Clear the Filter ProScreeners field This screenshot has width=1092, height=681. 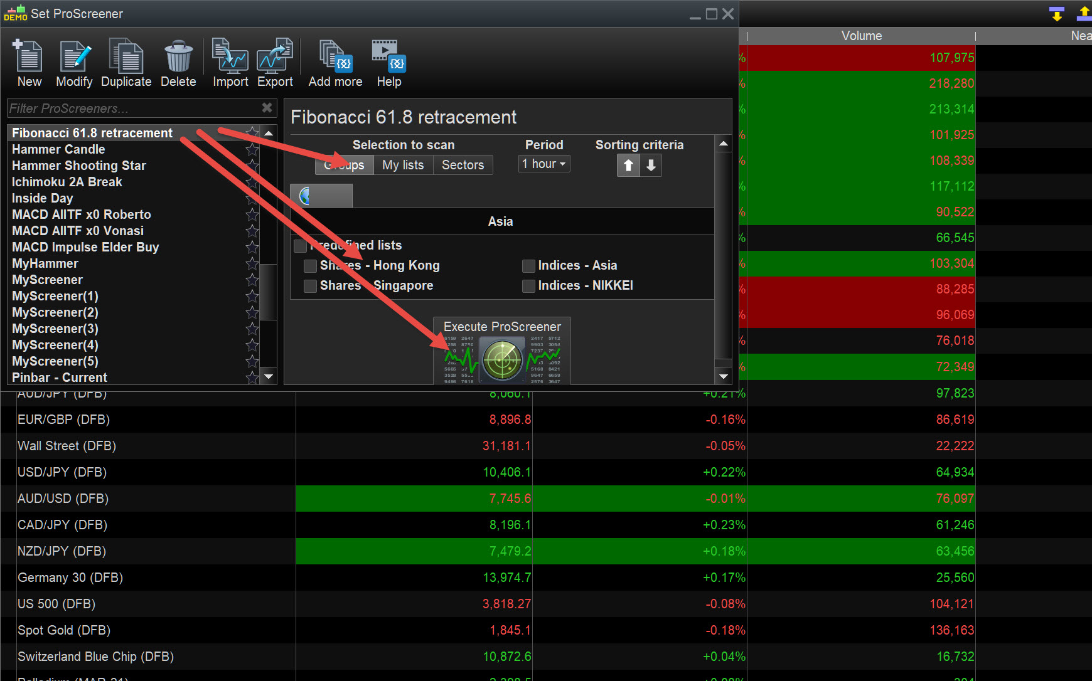click(x=267, y=108)
